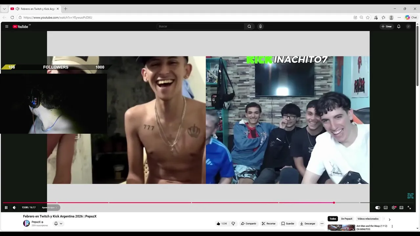420x236 pixels.
Task: Start voice search with the microphone icon
Action: click(x=261, y=27)
